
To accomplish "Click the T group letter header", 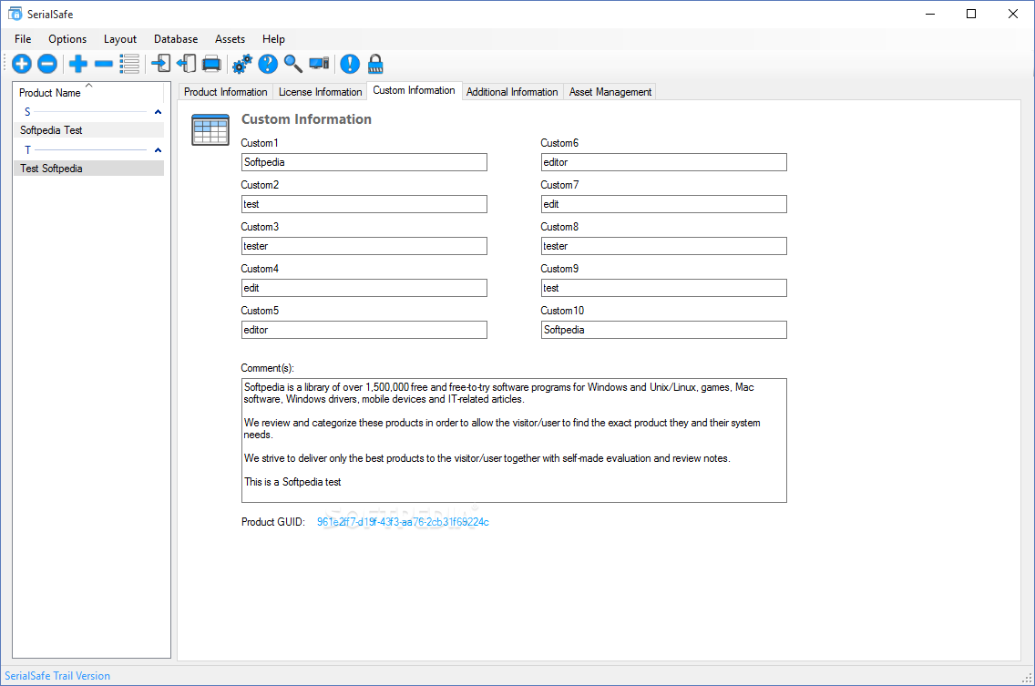I will [x=27, y=150].
